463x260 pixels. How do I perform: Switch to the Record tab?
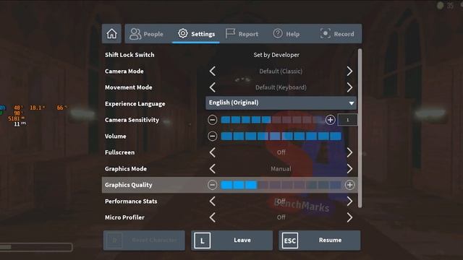tap(337, 34)
